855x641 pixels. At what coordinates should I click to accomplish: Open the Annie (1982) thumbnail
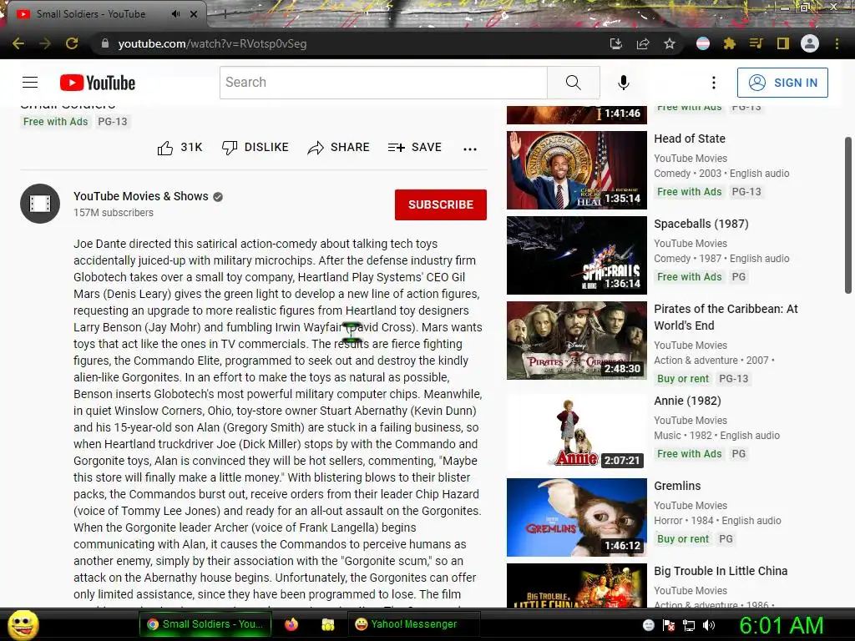click(577, 432)
